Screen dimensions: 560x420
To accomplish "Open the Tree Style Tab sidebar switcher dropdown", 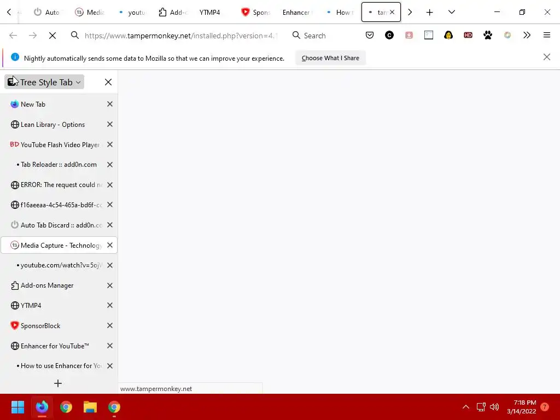I will point(44,82).
